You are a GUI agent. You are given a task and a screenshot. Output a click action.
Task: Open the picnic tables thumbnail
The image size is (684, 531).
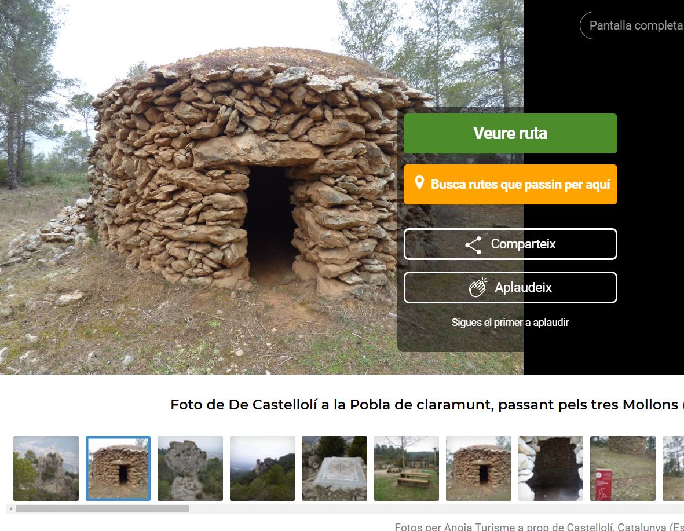point(407,468)
